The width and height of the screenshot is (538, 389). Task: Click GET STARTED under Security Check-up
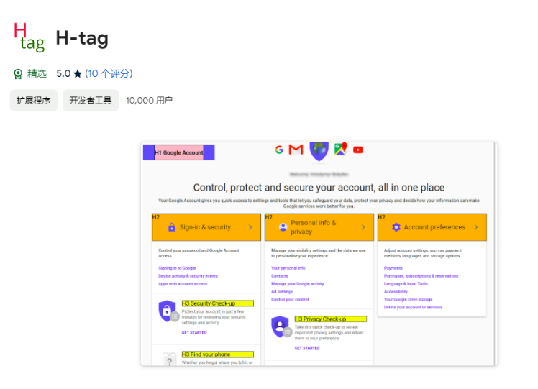194,332
